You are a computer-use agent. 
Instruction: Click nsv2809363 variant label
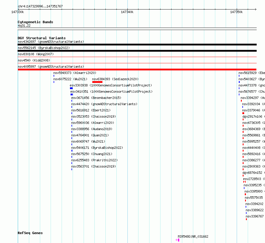[x=254, y=166]
